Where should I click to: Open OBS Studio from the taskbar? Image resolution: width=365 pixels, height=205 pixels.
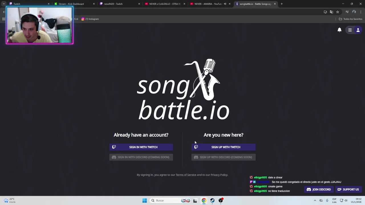pos(221,200)
